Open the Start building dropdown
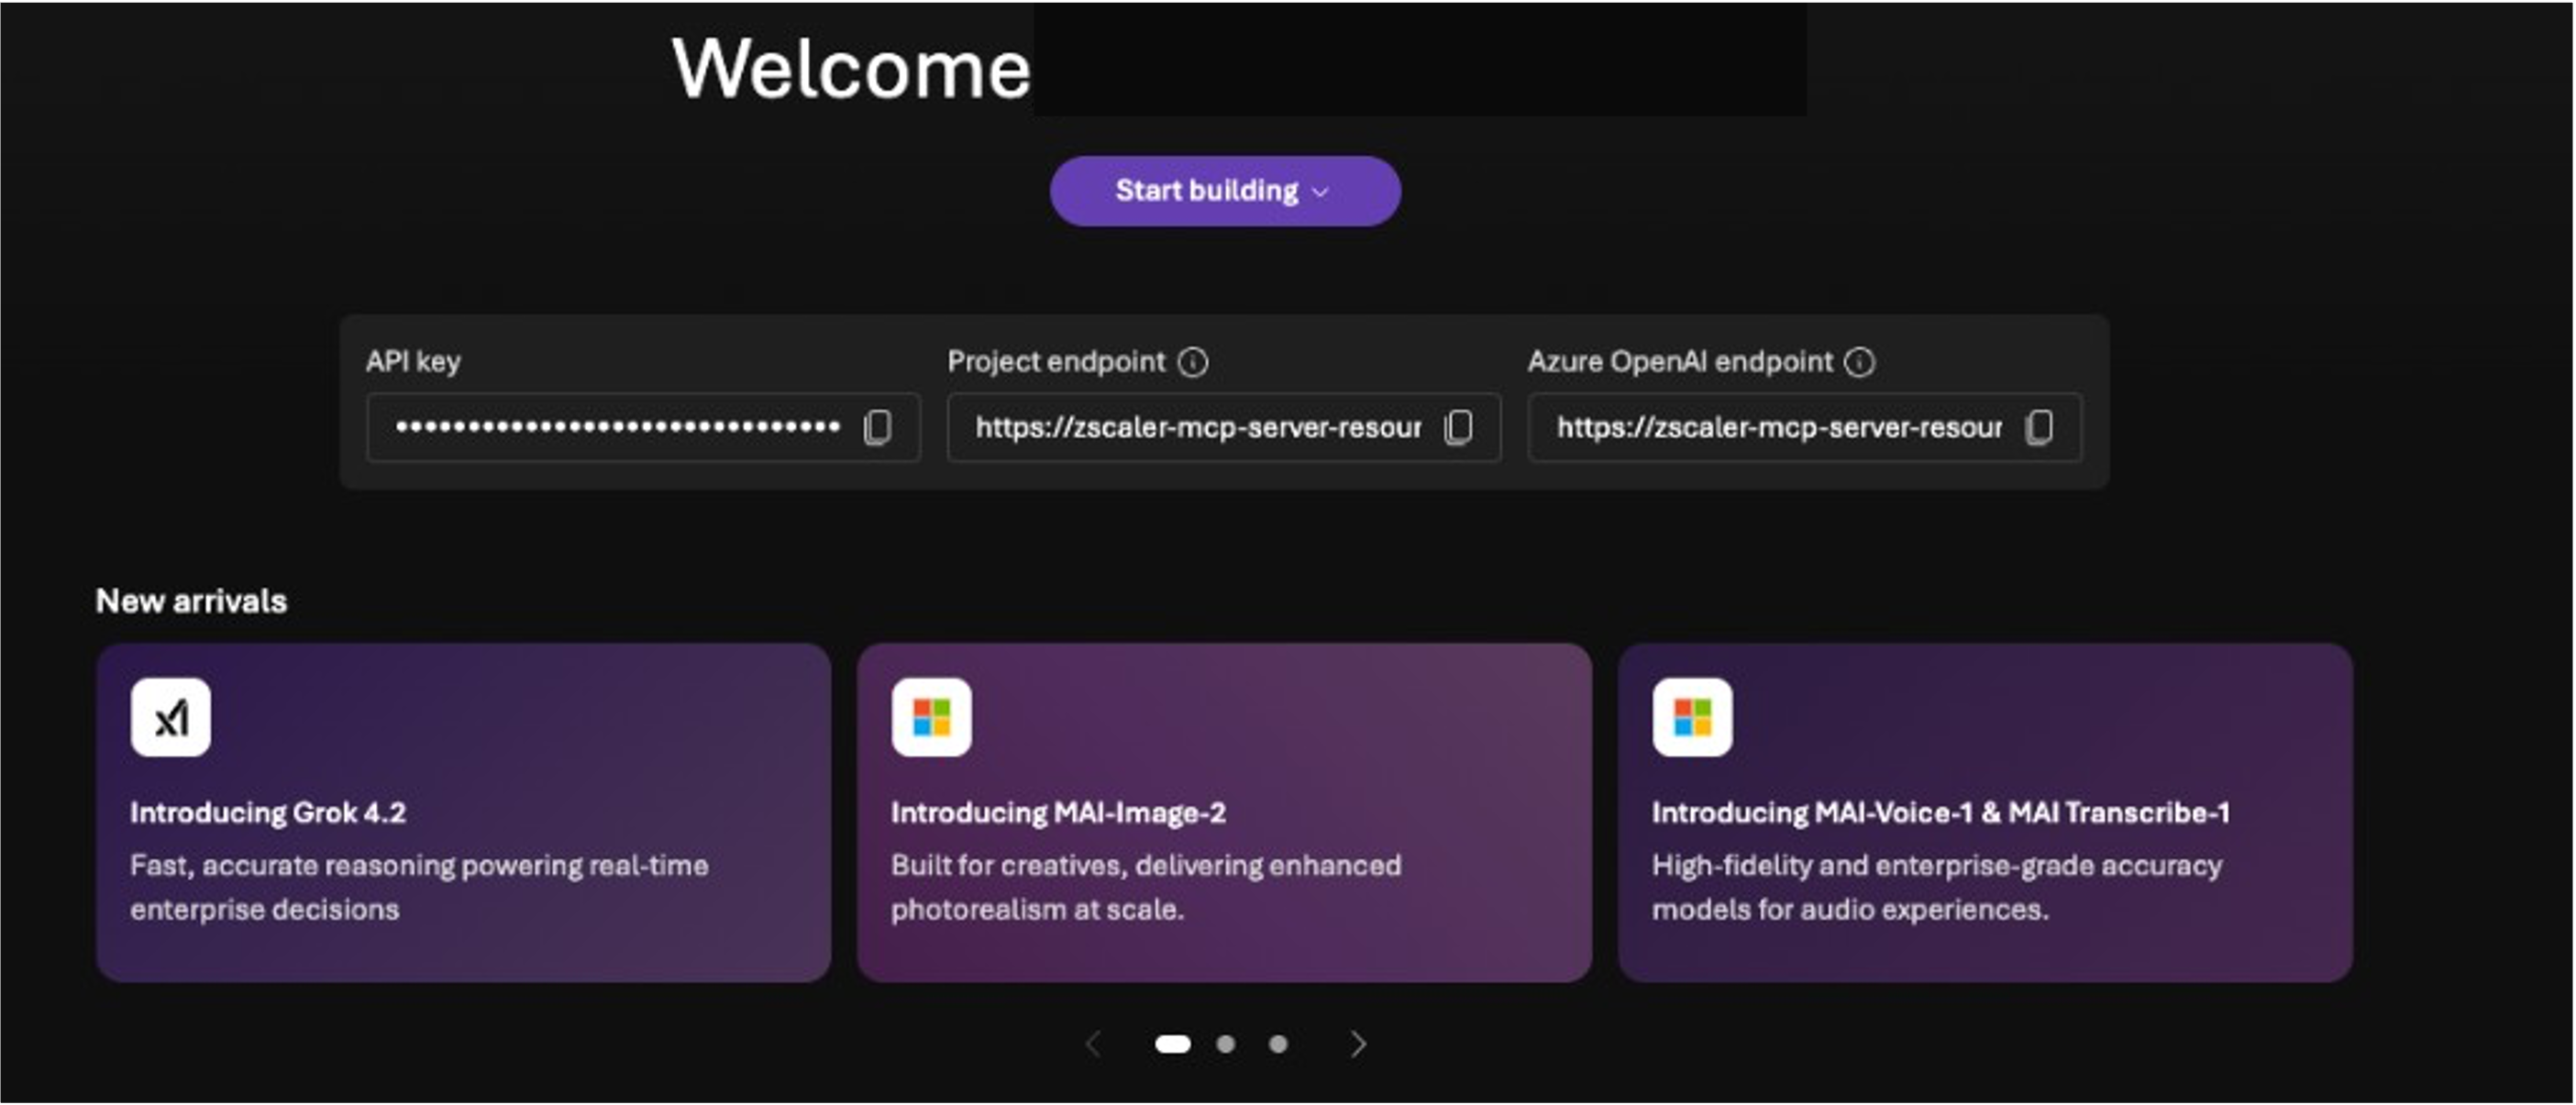 coord(1225,191)
